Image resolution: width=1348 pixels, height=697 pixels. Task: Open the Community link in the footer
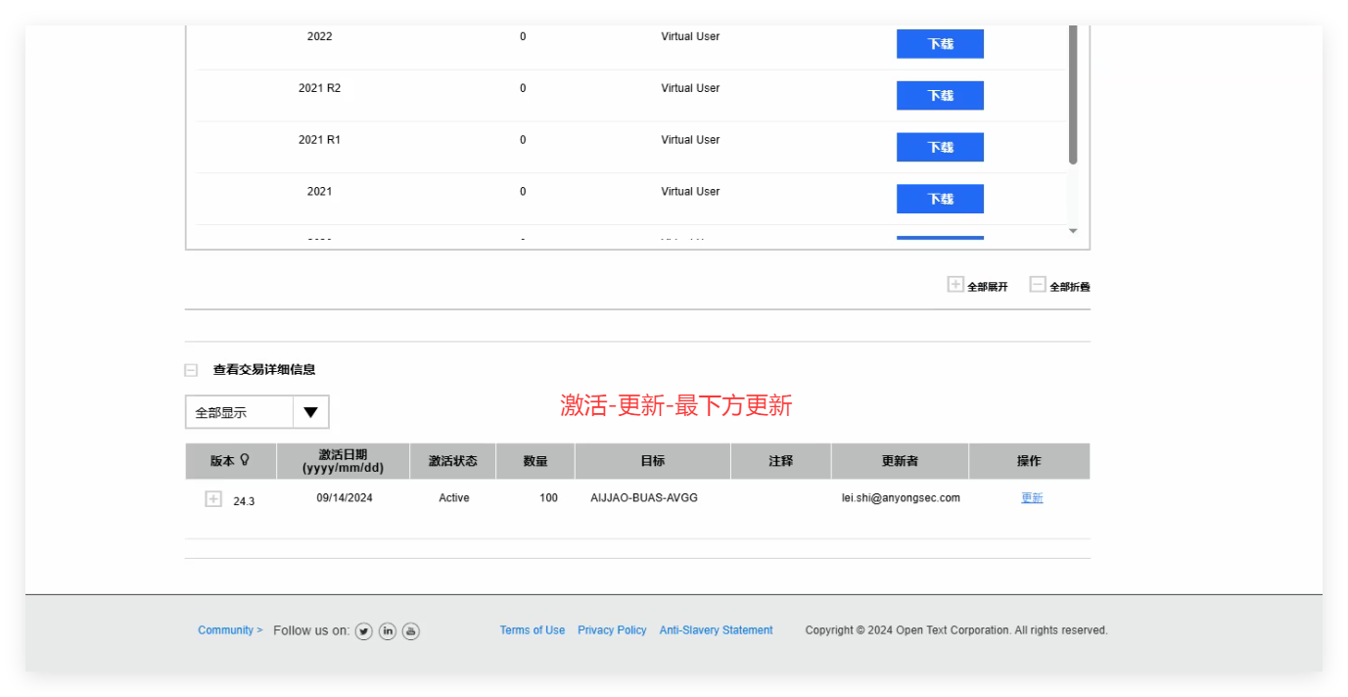tap(225, 630)
